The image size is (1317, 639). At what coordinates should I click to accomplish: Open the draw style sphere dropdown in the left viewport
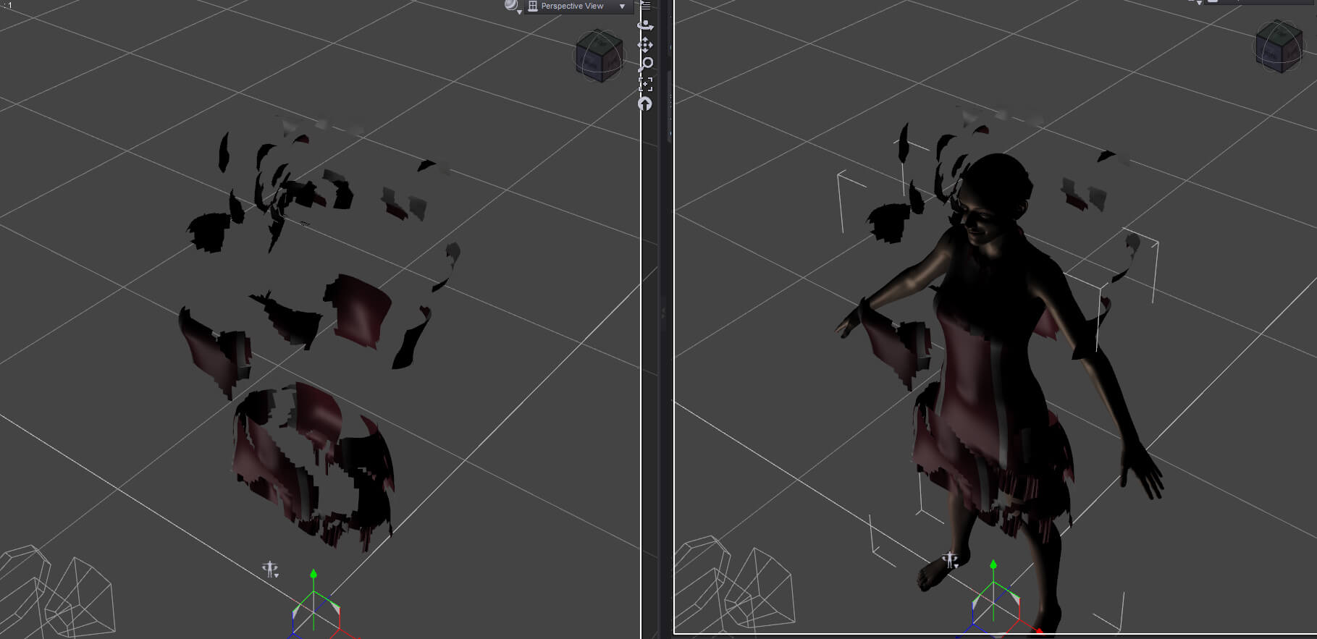point(513,6)
